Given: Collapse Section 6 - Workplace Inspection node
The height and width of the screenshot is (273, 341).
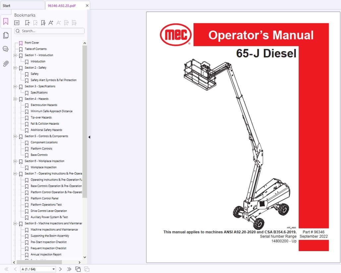Looking at the screenshot, I should 15,161.
